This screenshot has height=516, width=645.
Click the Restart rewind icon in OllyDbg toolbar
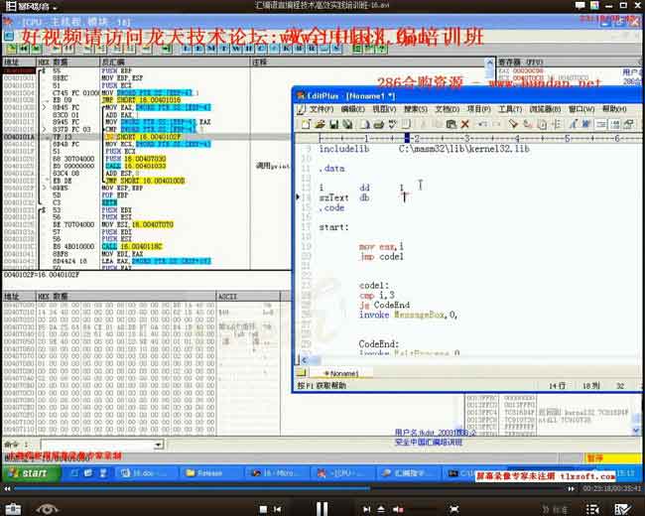point(24,49)
